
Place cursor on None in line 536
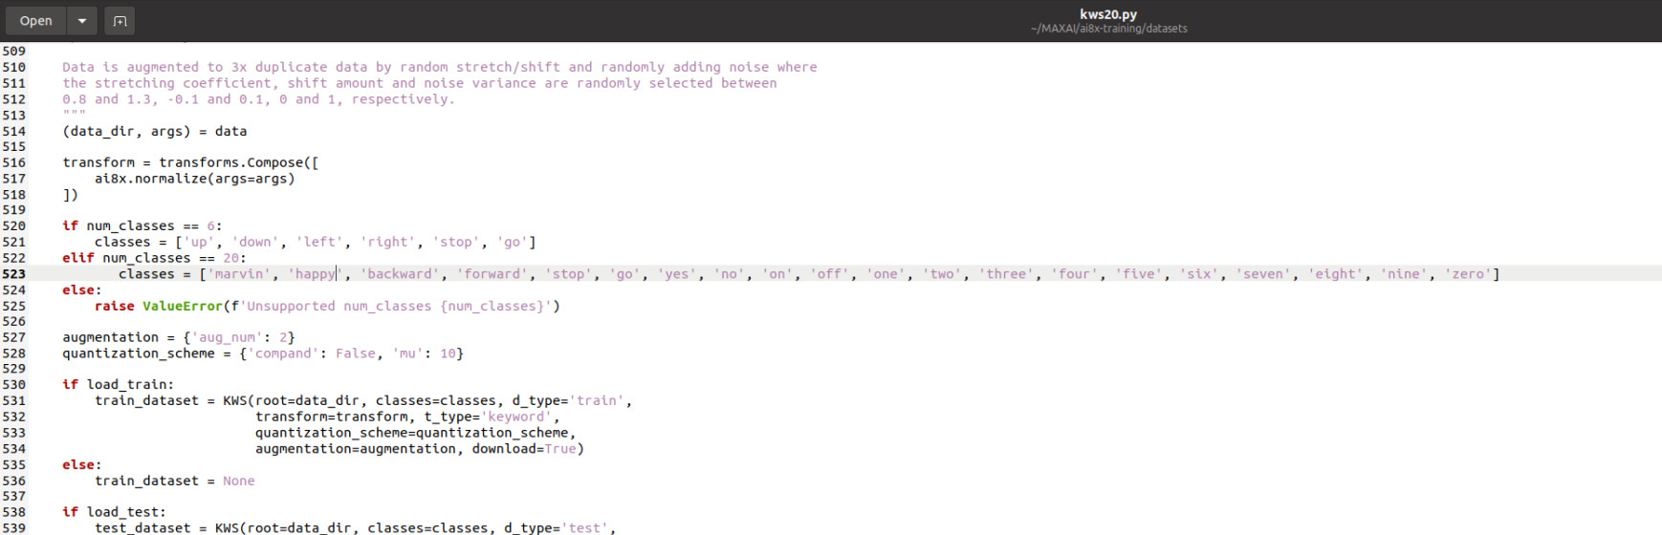click(239, 481)
